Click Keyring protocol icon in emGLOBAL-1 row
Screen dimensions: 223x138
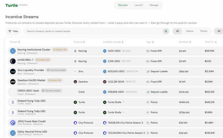[76, 61]
